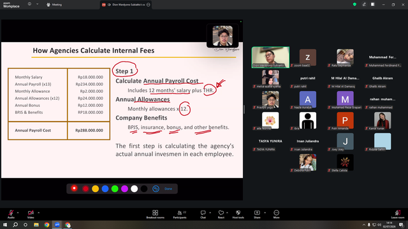This screenshot has width=408, height=229.
Task: Expand share options arrow beside Share
Action: click(265, 212)
